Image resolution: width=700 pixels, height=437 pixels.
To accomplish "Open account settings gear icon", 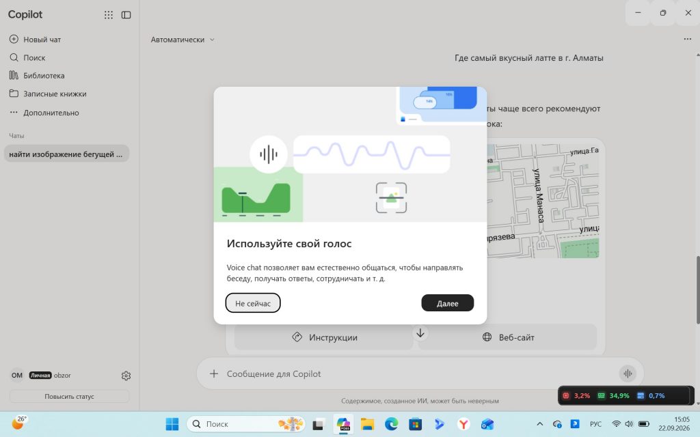I will pos(126,376).
